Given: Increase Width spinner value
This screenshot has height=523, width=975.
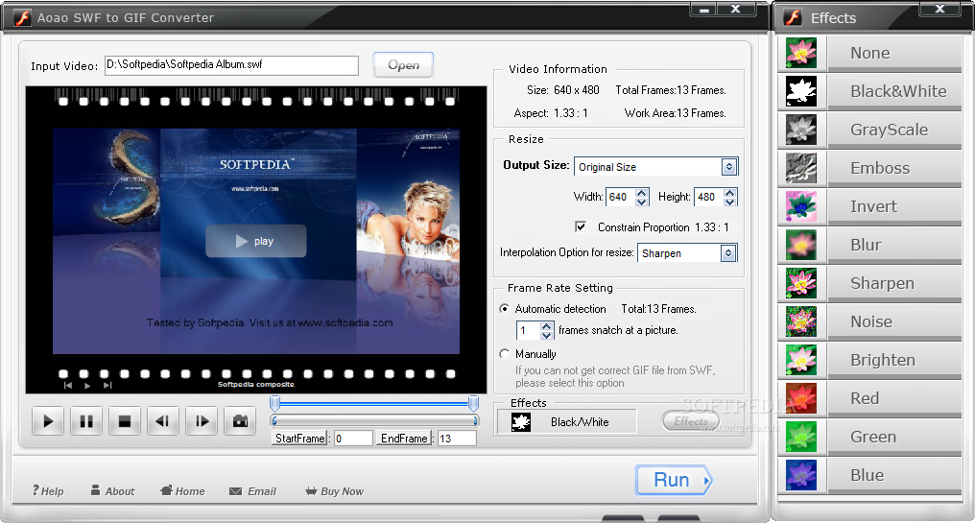Looking at the screenshot, I should pyautogui.click(x=642, y=192).
